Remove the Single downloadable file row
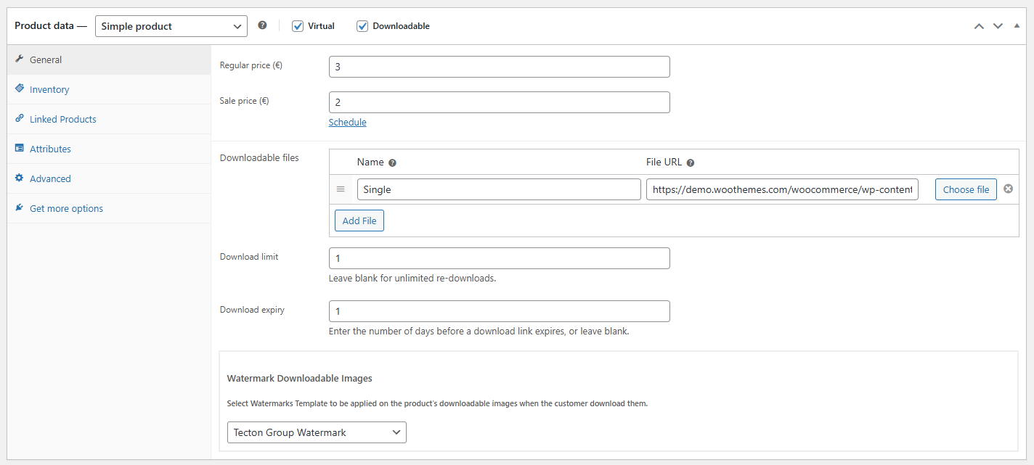Viewport: 1034px width, 465px height. (x=1008, y=189)
